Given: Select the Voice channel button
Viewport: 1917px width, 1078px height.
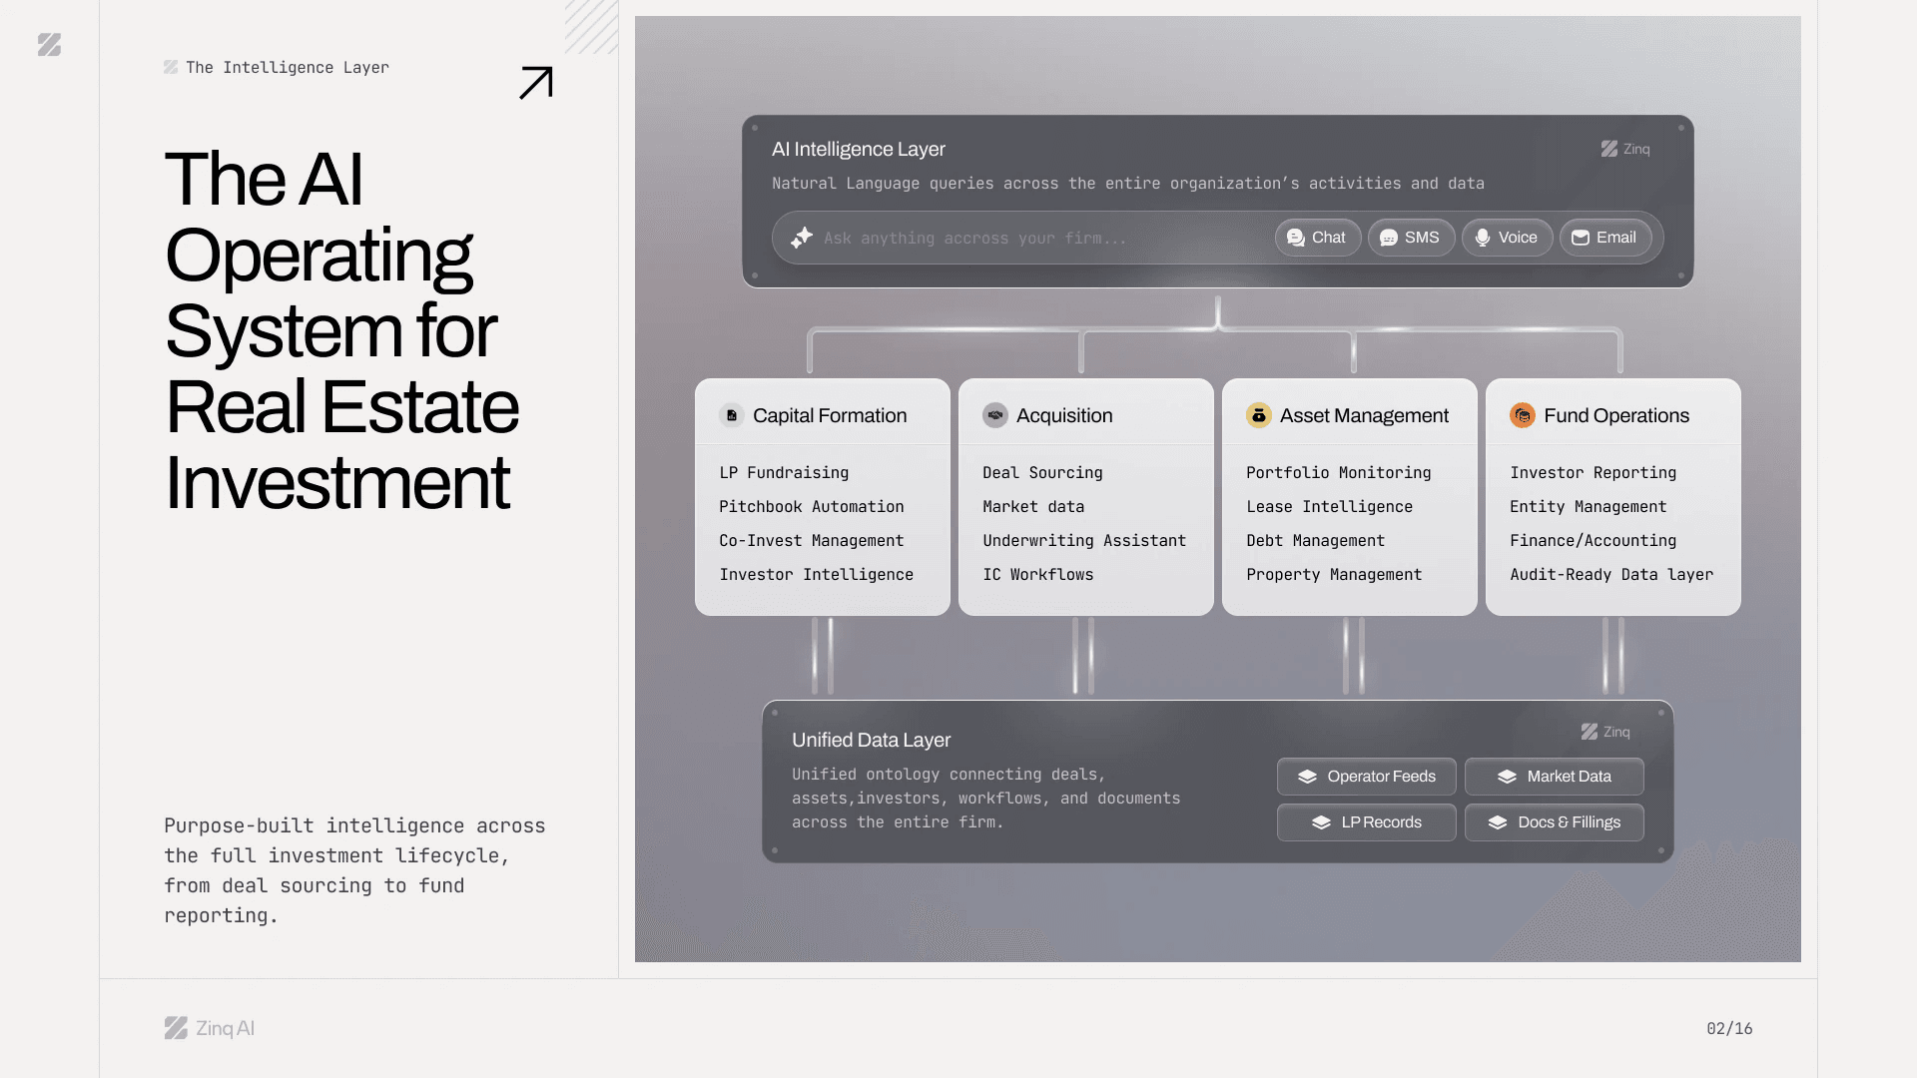Looking at the screenshot, I should [x=1507, y=238].
